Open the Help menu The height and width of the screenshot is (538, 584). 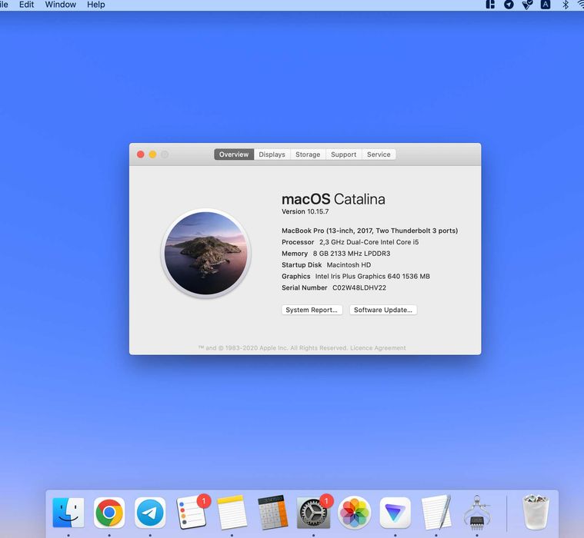point(95,5)
